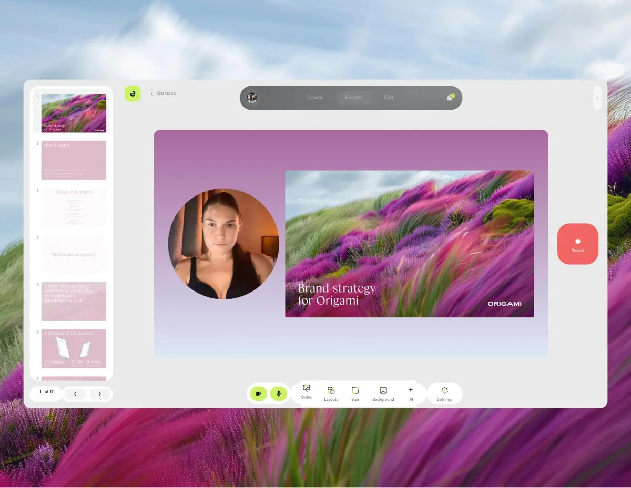Image resolution: width=631 pixels, height=488 pixels.
Task: Select slide 4 thumbnail What make us special
Action: pos(74,254)
